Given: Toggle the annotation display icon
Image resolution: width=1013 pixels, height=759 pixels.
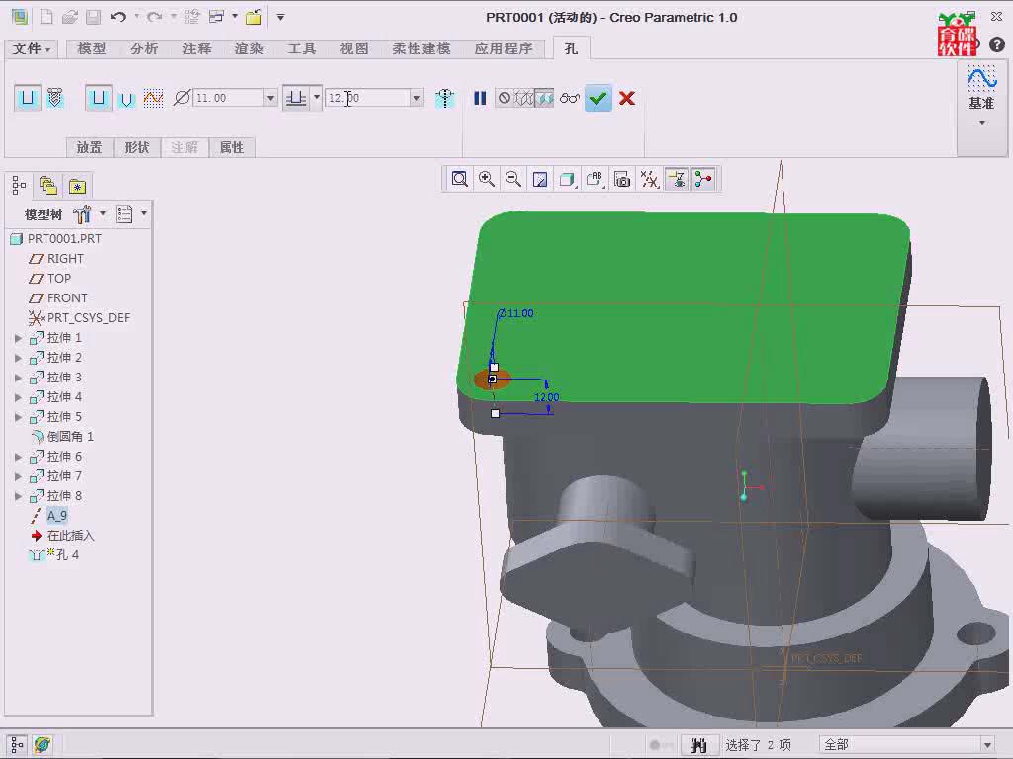Looking at the screenshot, I should (x=677, y=179).
